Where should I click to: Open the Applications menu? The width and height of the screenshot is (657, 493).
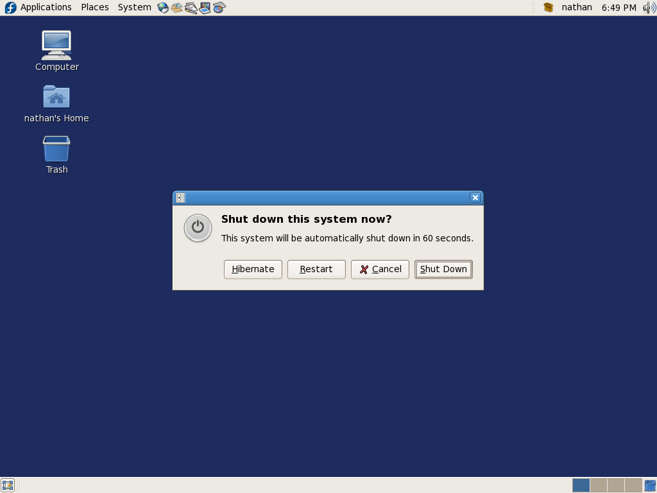click(x=46, y=8)
